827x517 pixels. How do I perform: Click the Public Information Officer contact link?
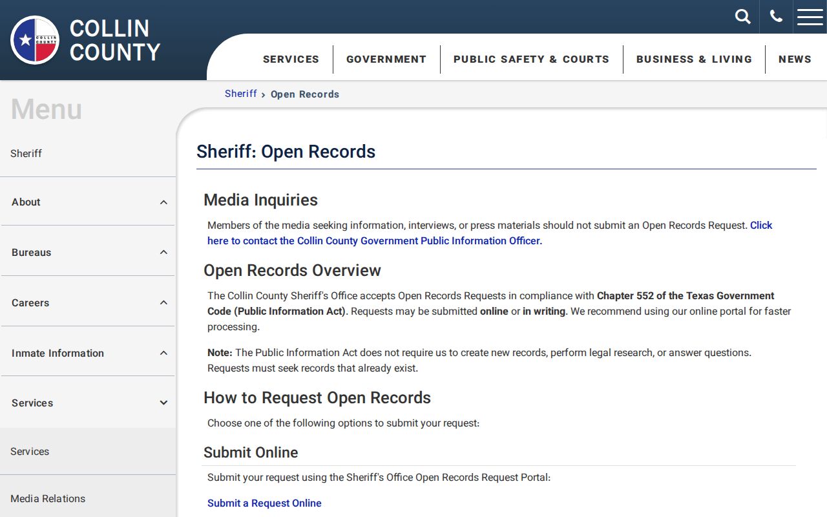490,233
